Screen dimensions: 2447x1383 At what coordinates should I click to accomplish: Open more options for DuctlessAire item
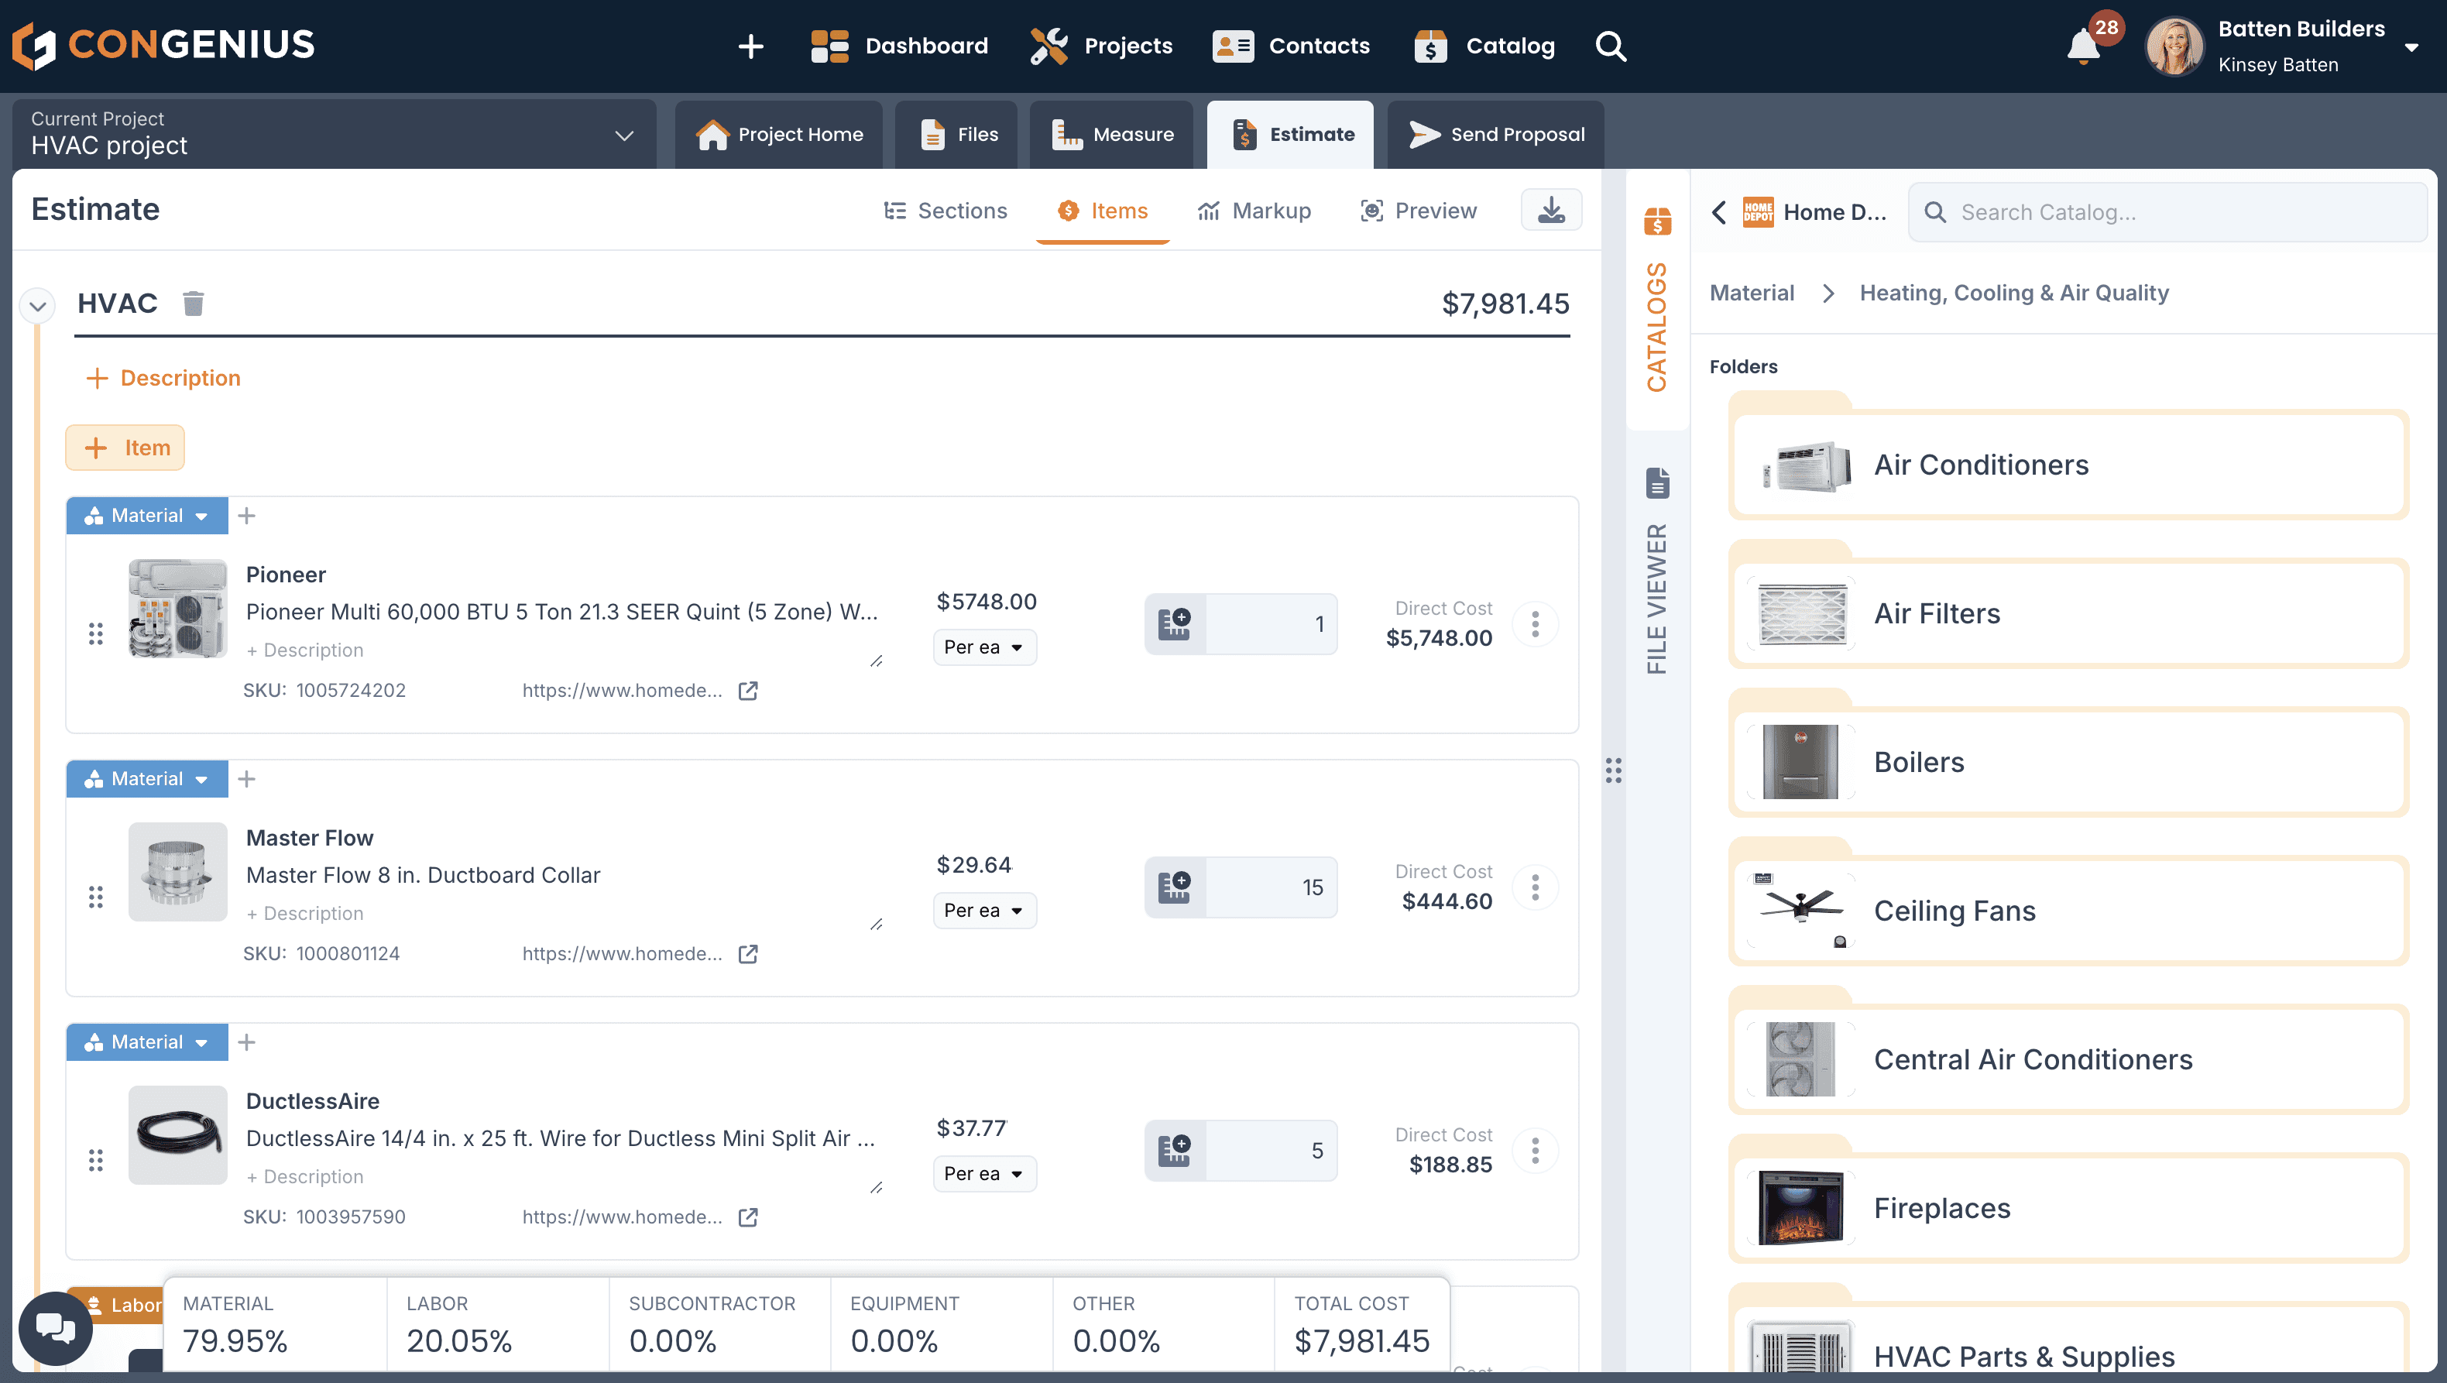point(1535,1150)
